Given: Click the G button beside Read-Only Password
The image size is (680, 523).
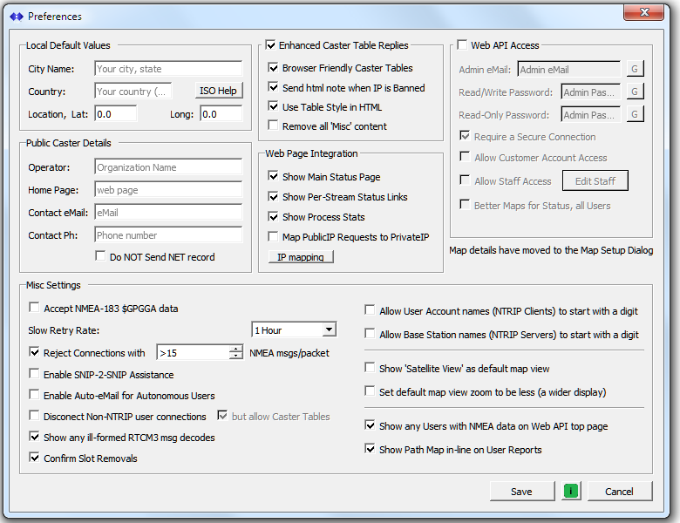Looking at the screenshot, I should [635, 115].
